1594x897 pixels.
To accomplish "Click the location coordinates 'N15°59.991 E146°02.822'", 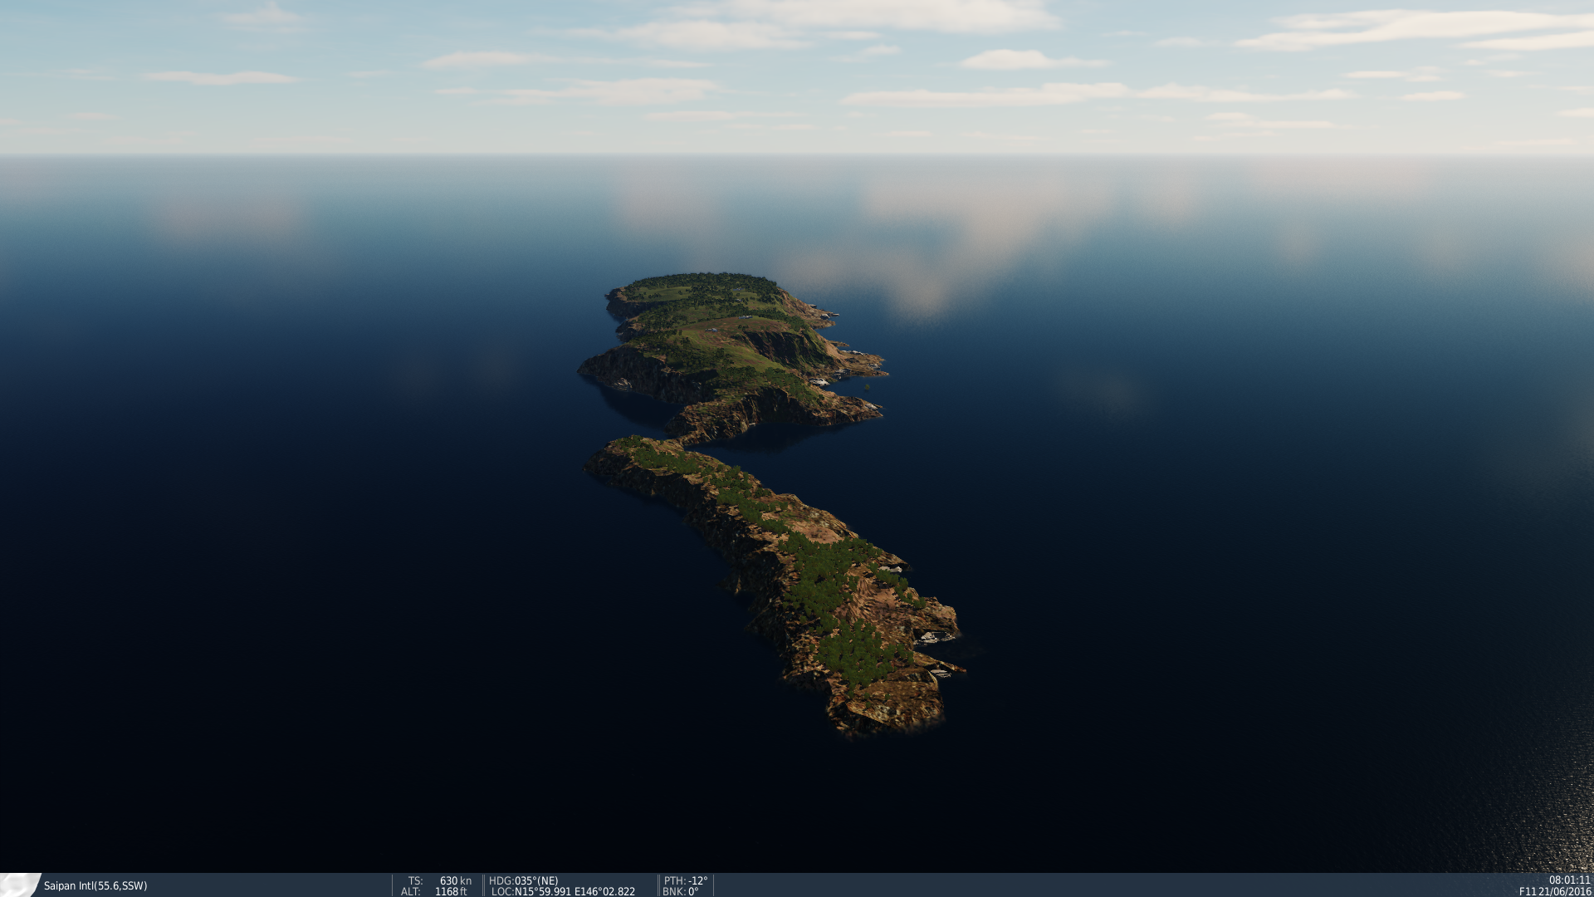I will pyautogui.click(x=575, y=892).
